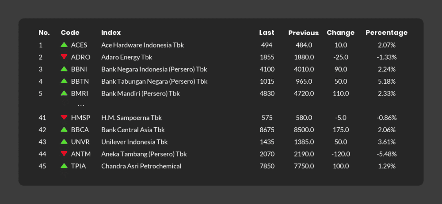Click the red down arrow beside ANTM

pos(64,153)
